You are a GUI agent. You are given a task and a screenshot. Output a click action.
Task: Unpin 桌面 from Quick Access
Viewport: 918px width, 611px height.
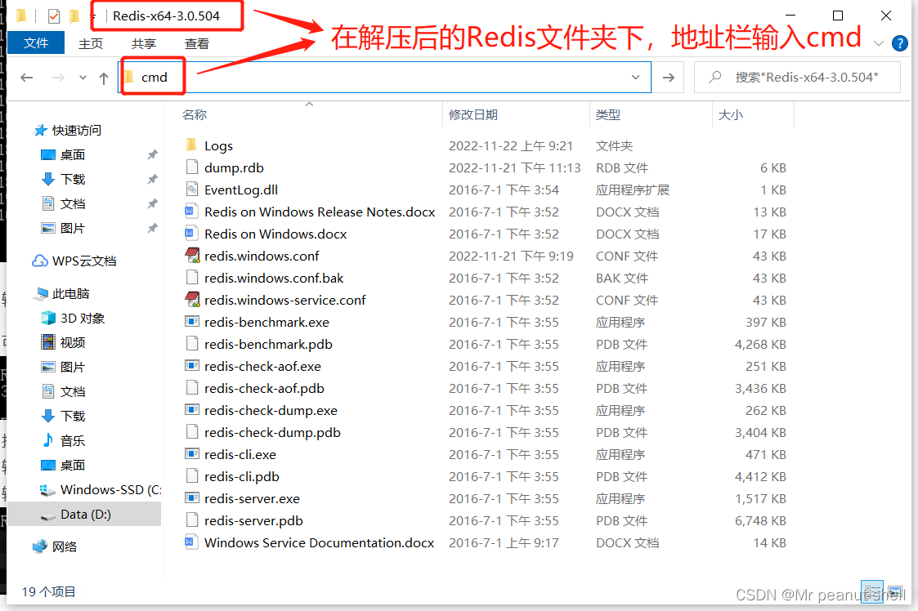tap(151, 154)
